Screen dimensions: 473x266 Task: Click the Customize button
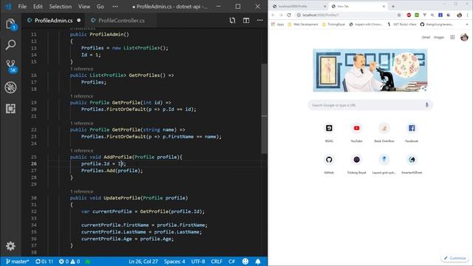(x=455, y=258)
